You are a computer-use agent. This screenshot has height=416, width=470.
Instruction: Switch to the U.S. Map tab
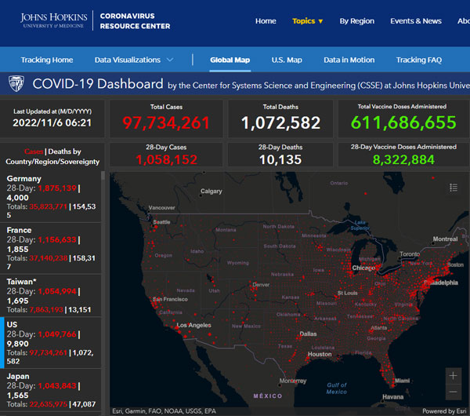[287, 60]
